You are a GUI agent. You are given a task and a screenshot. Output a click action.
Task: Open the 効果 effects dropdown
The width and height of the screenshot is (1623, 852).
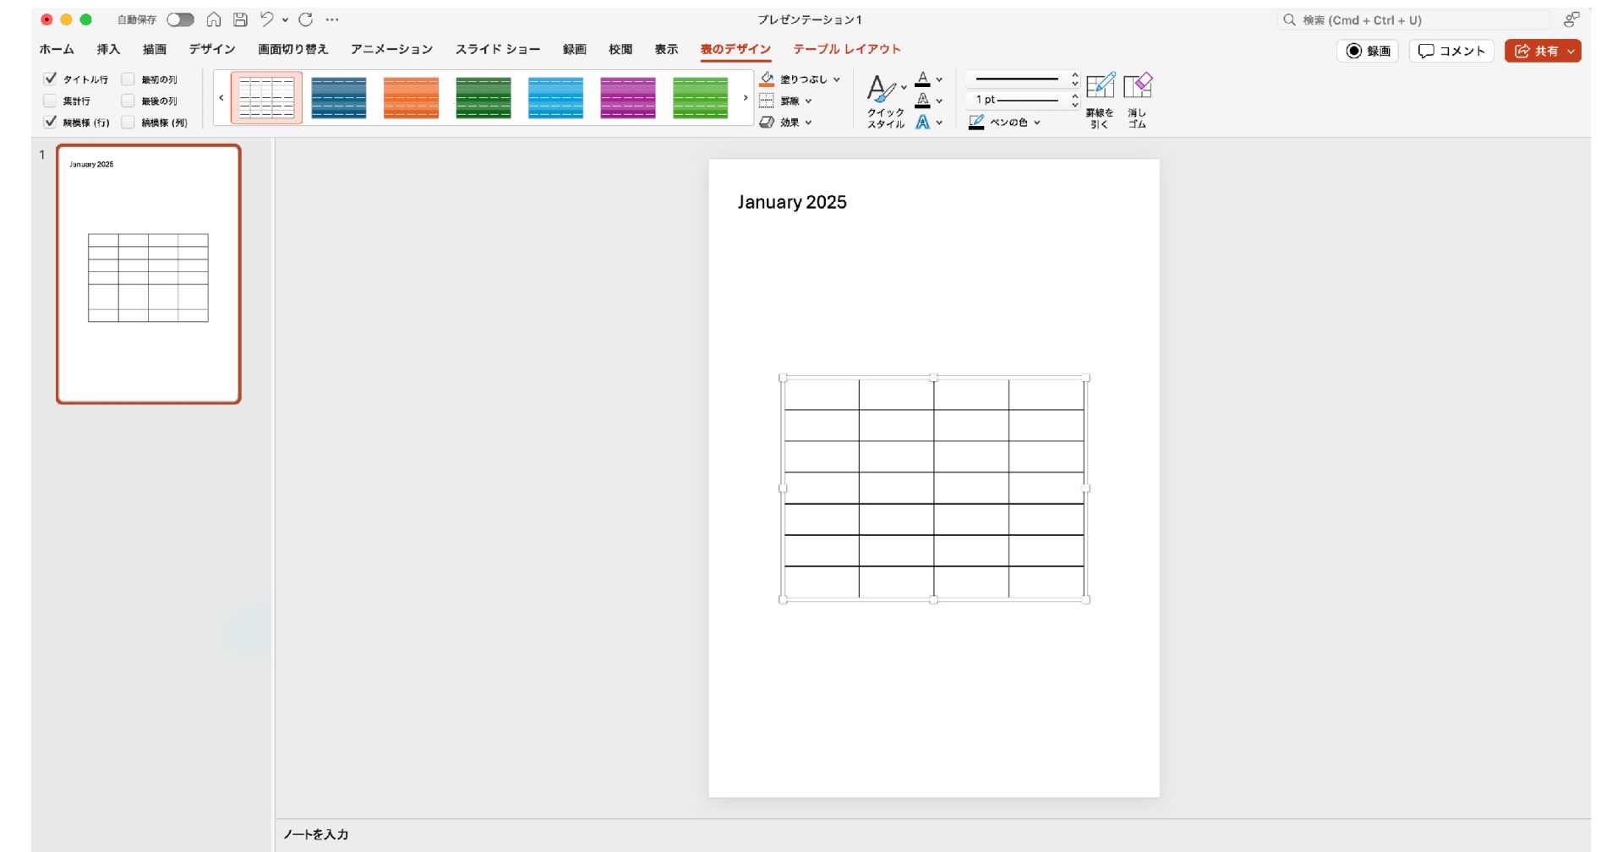(808, 123)
